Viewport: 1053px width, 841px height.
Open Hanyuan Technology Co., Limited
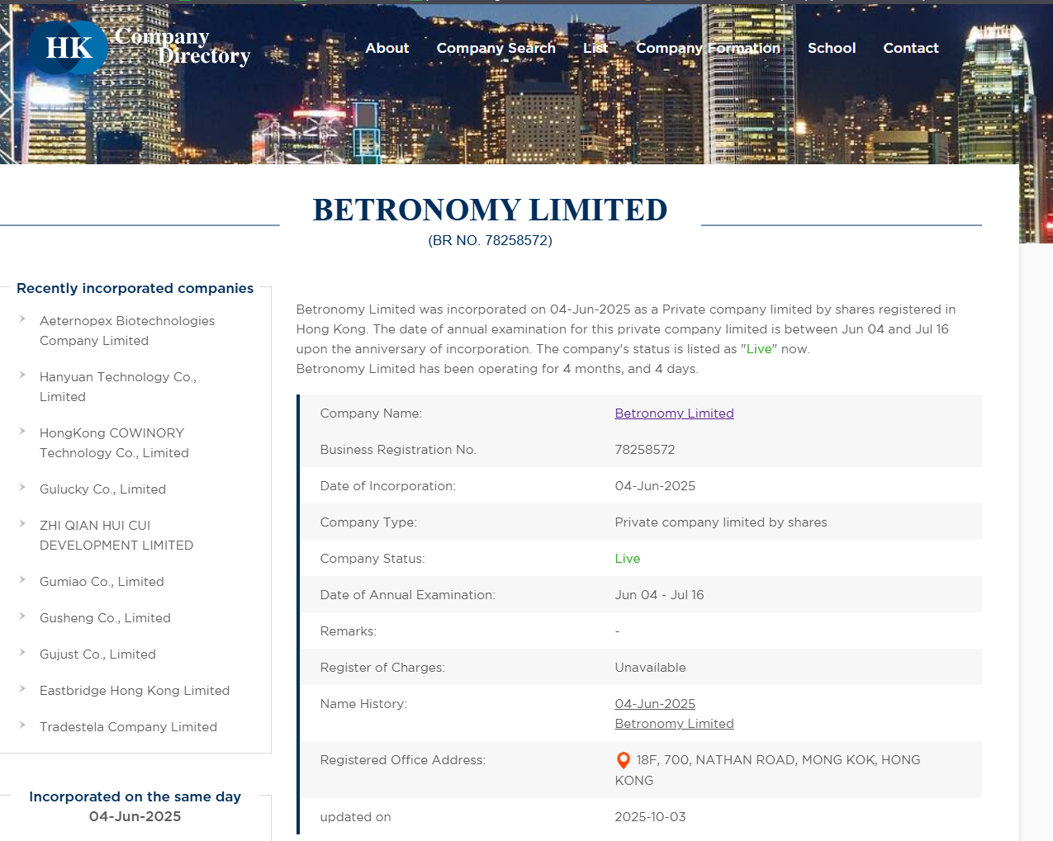click(117, 386)
